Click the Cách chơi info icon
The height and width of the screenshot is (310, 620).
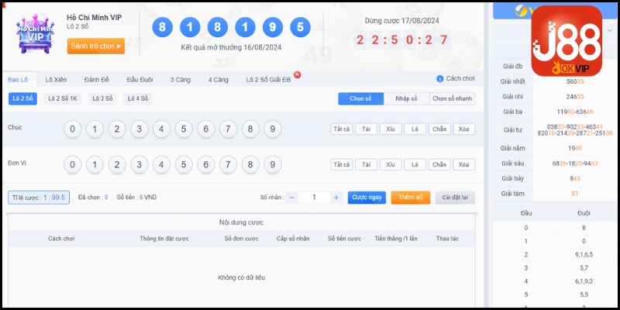[440, 79]
